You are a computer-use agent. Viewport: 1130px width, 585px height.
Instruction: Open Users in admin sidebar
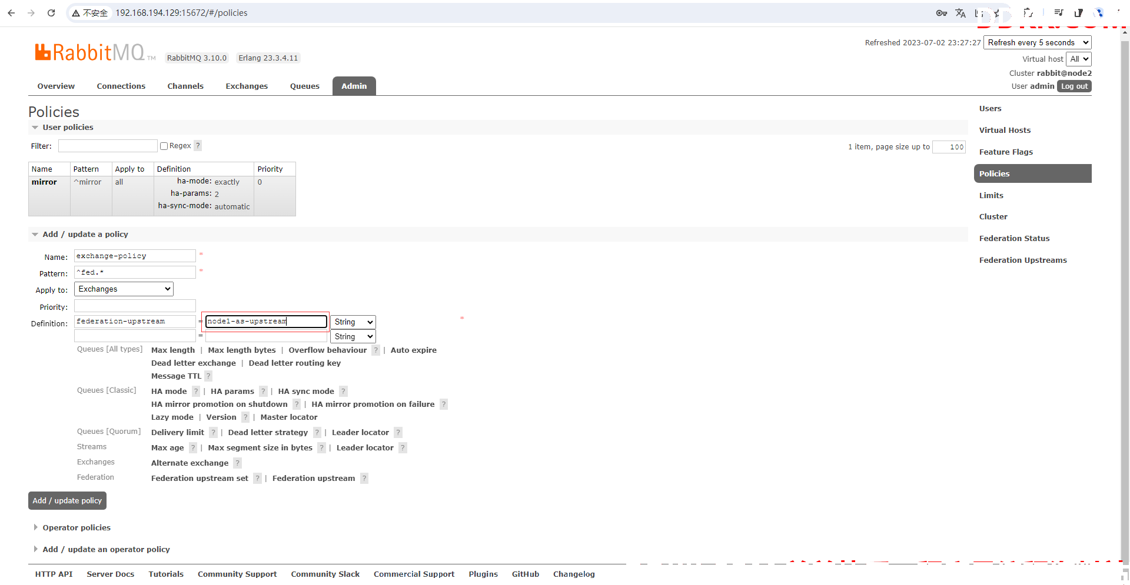[x=990, y=108]
